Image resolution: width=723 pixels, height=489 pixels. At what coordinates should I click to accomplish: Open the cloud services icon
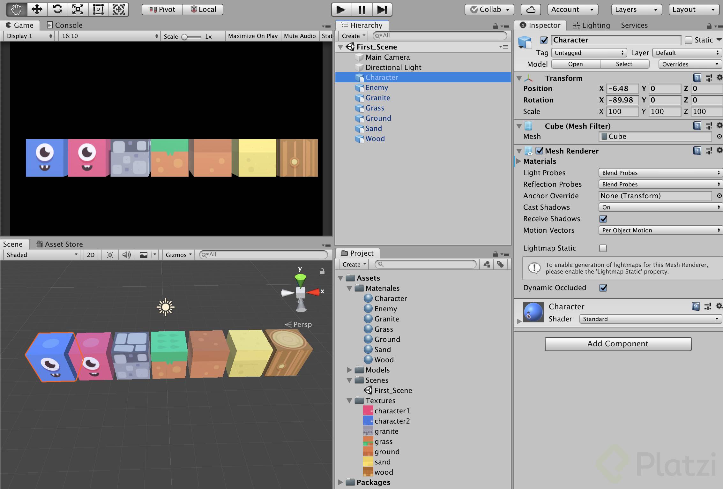coord(531,10)
